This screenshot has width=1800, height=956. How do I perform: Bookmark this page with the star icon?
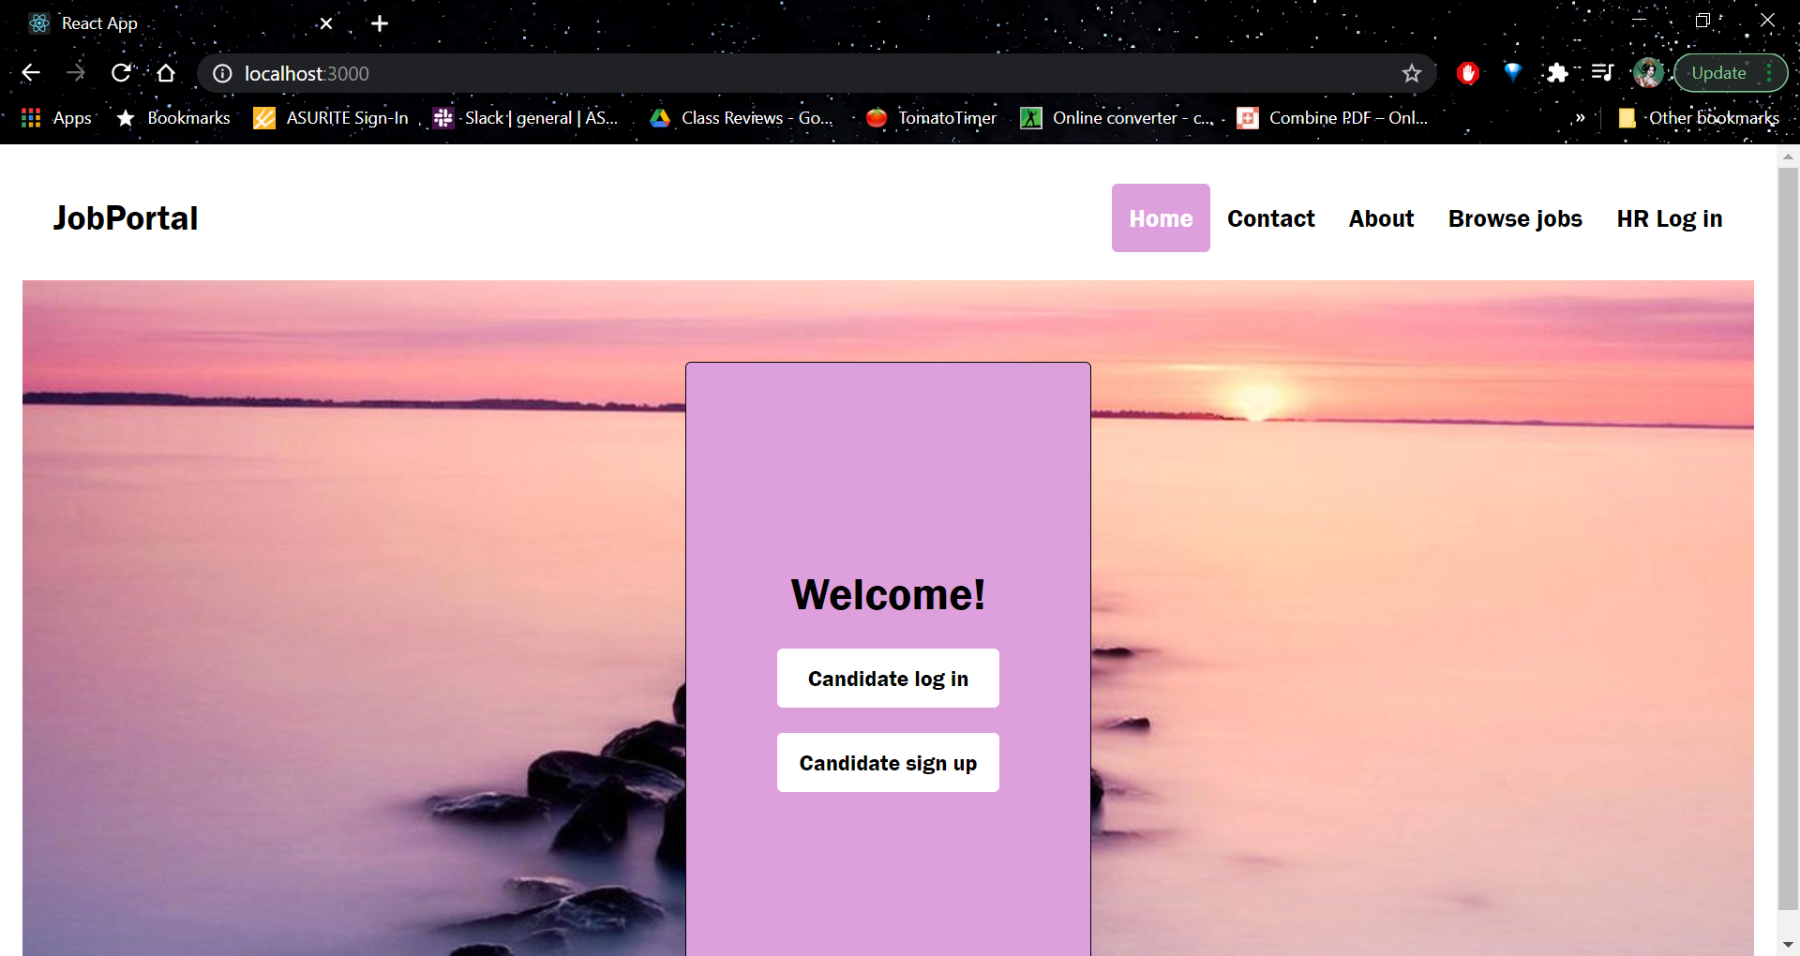point(1412,73)
